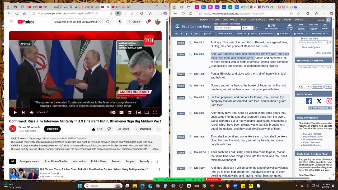Print the Bible page
338x190 pixels.
[325, 27]
